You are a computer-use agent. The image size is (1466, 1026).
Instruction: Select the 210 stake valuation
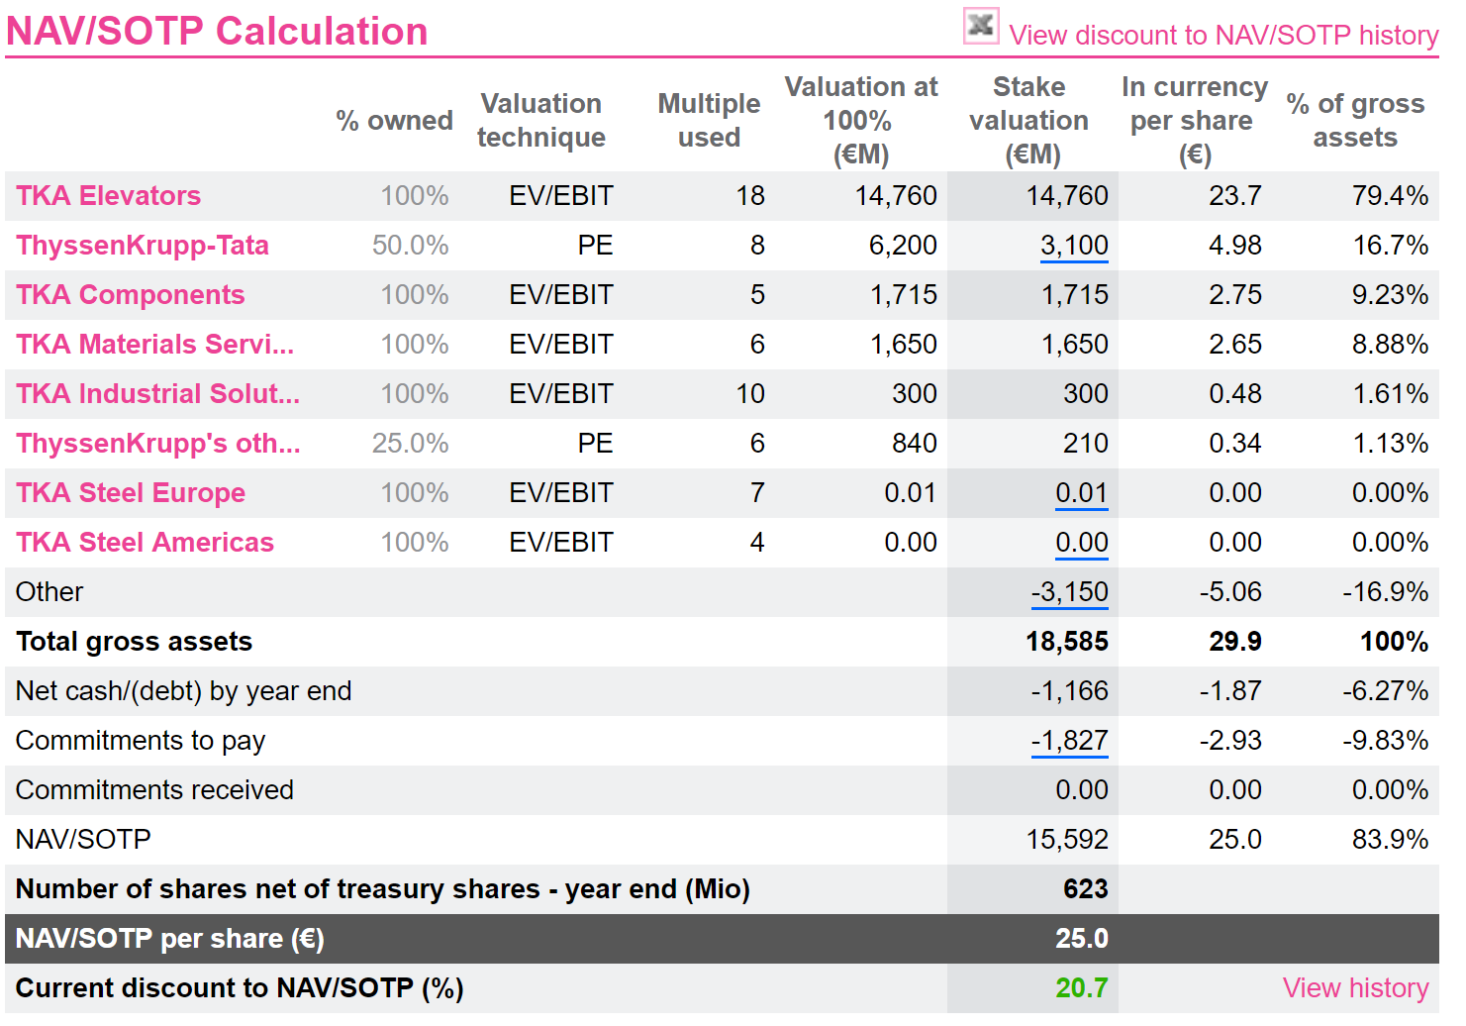[x=1086, y=444]
